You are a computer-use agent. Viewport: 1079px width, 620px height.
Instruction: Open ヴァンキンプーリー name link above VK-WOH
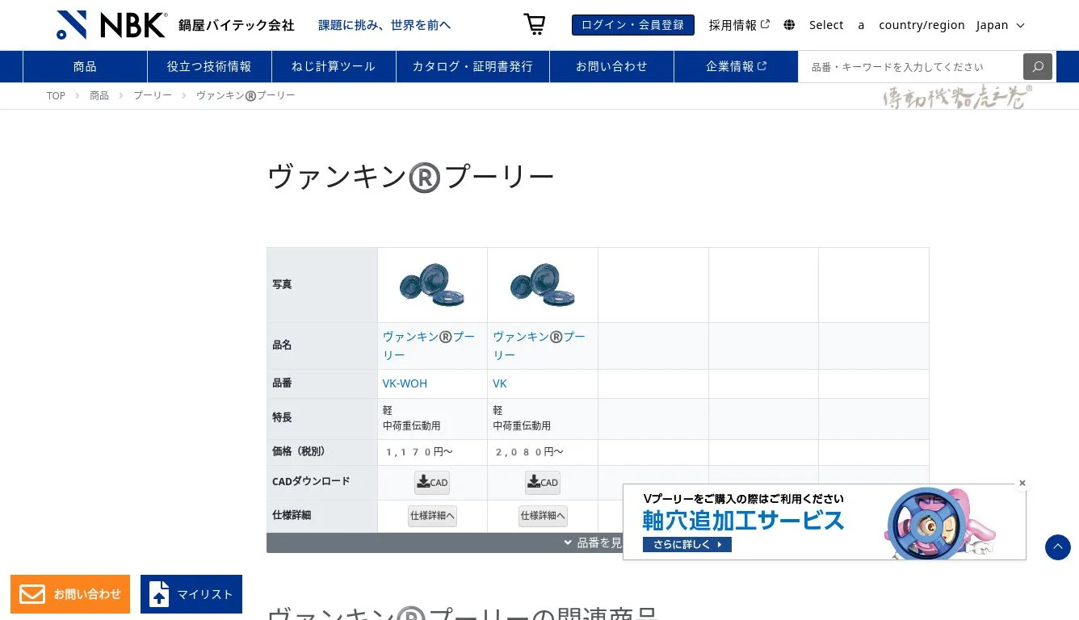[429, 346]
